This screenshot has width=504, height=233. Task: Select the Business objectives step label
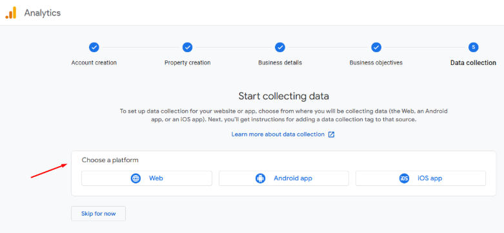pyautogui.click(x=376, y=63)
